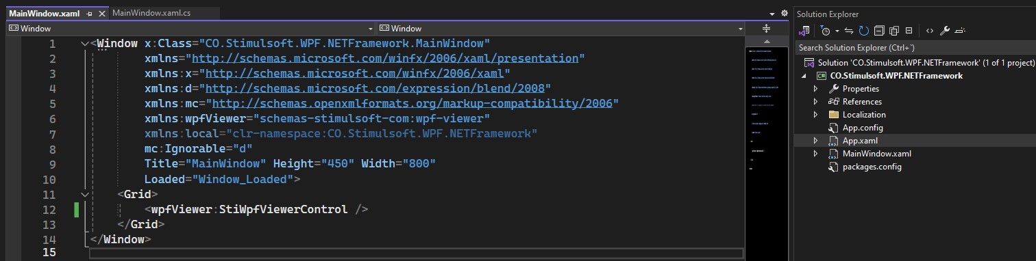1036x261 pixels.
Task: Open the Pending Changes Filter clock icon
Action: click(825, 30)
